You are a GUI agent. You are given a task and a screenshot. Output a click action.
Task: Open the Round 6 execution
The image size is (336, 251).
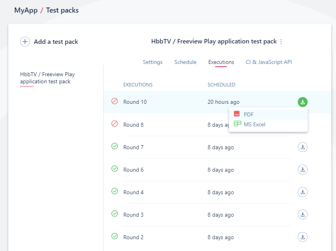click(133, 170)
